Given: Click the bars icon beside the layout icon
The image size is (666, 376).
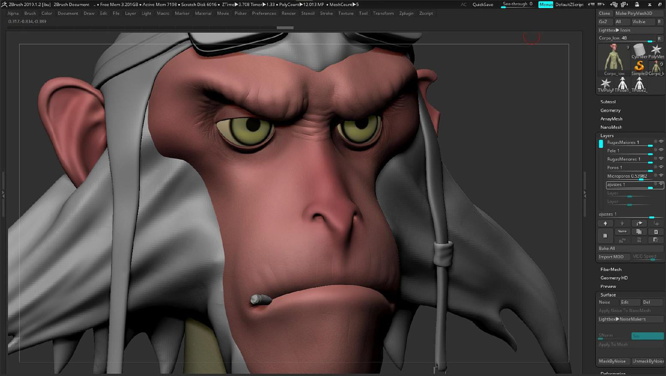Looking at the screenshot, I should 601,4.
